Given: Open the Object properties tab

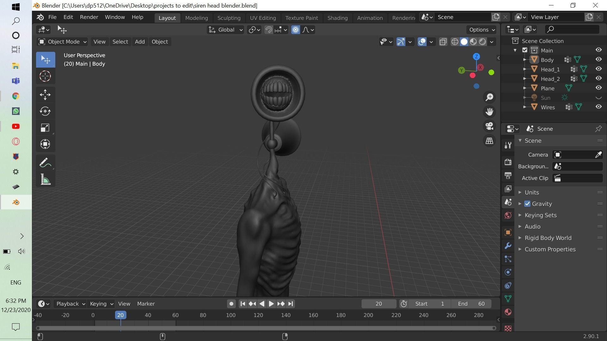Looking at the screenshot, I should tap(508, 232).
